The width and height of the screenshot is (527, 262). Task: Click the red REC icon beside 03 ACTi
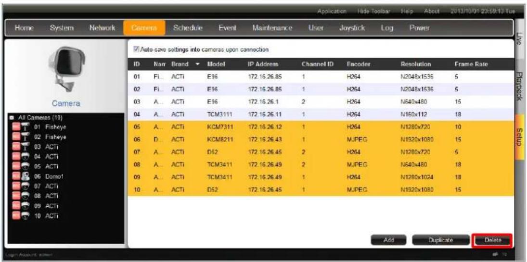pyautogui.click(x=16, y=147)
